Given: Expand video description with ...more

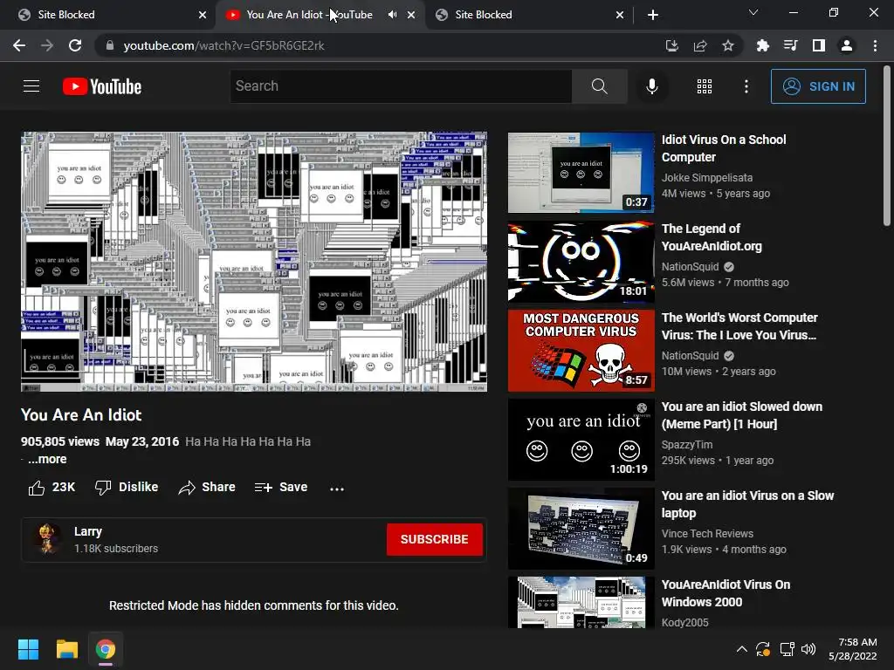Looking at the screenshot, I should coord(47,459).
